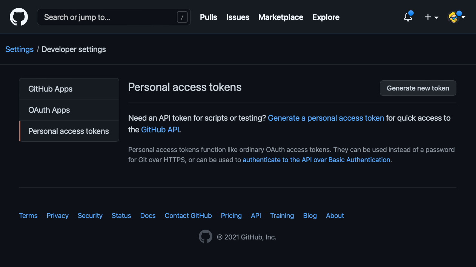Select Personal access tokens in the sidebar
The width and height of the screenshot is (476, 267).
point(68,131)
